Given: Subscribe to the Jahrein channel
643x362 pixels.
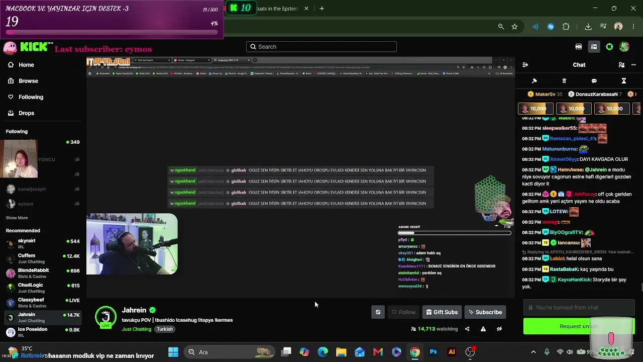Looking at the screenshot, I should [x=485, y=312].
